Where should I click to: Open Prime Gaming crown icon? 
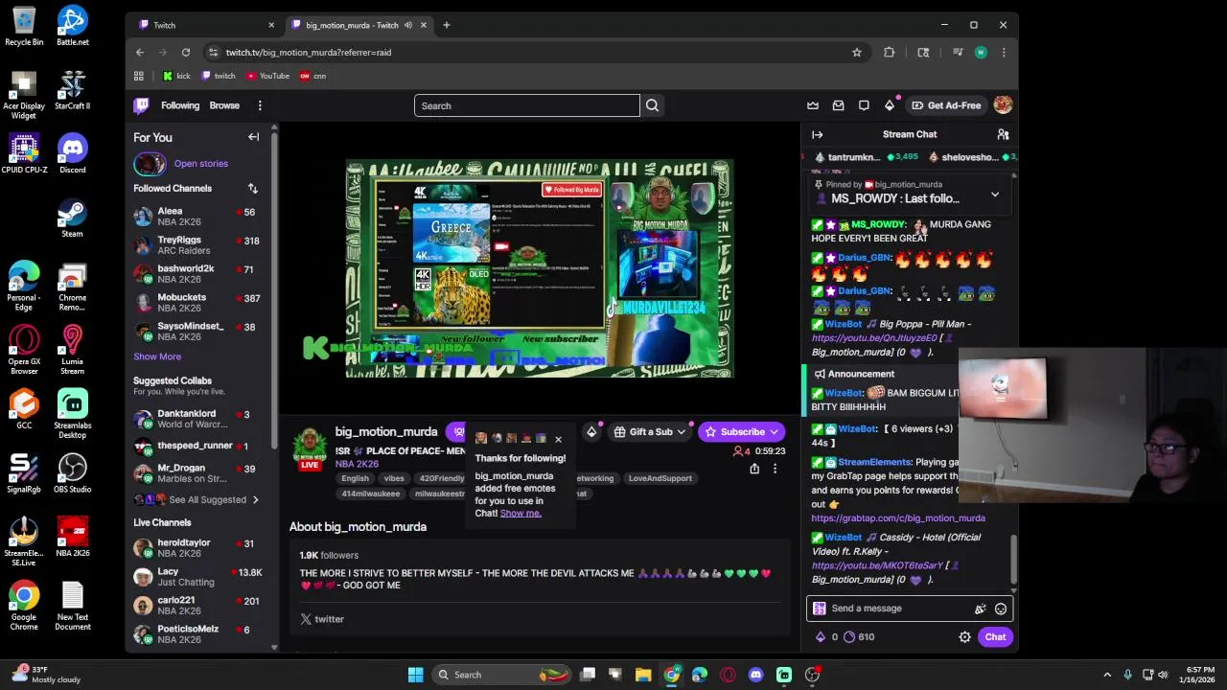[x=813, y=105]
